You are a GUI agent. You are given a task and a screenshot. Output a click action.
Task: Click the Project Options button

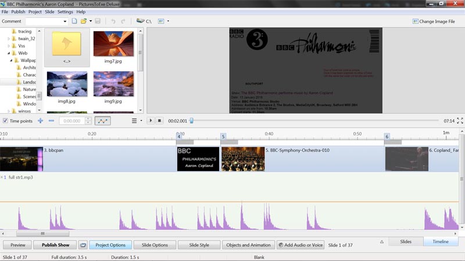click(x=110, y=245)
